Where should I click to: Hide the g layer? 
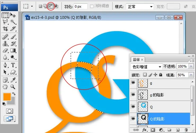click(x=133, y=83)
